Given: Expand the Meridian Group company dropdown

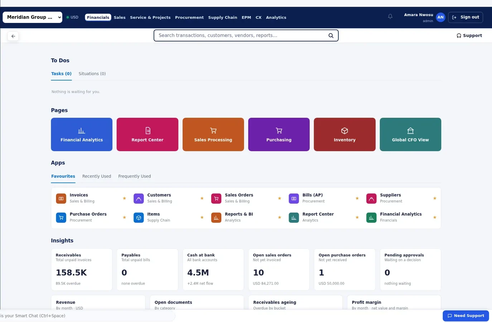Looking at the screenshot, I should 33,17.
